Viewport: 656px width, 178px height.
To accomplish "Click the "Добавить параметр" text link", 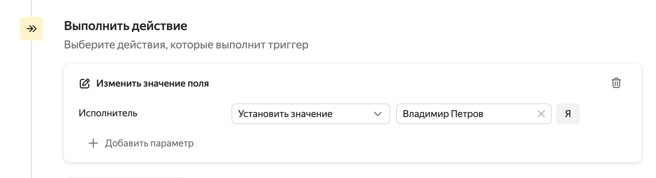I will [149, 143].
